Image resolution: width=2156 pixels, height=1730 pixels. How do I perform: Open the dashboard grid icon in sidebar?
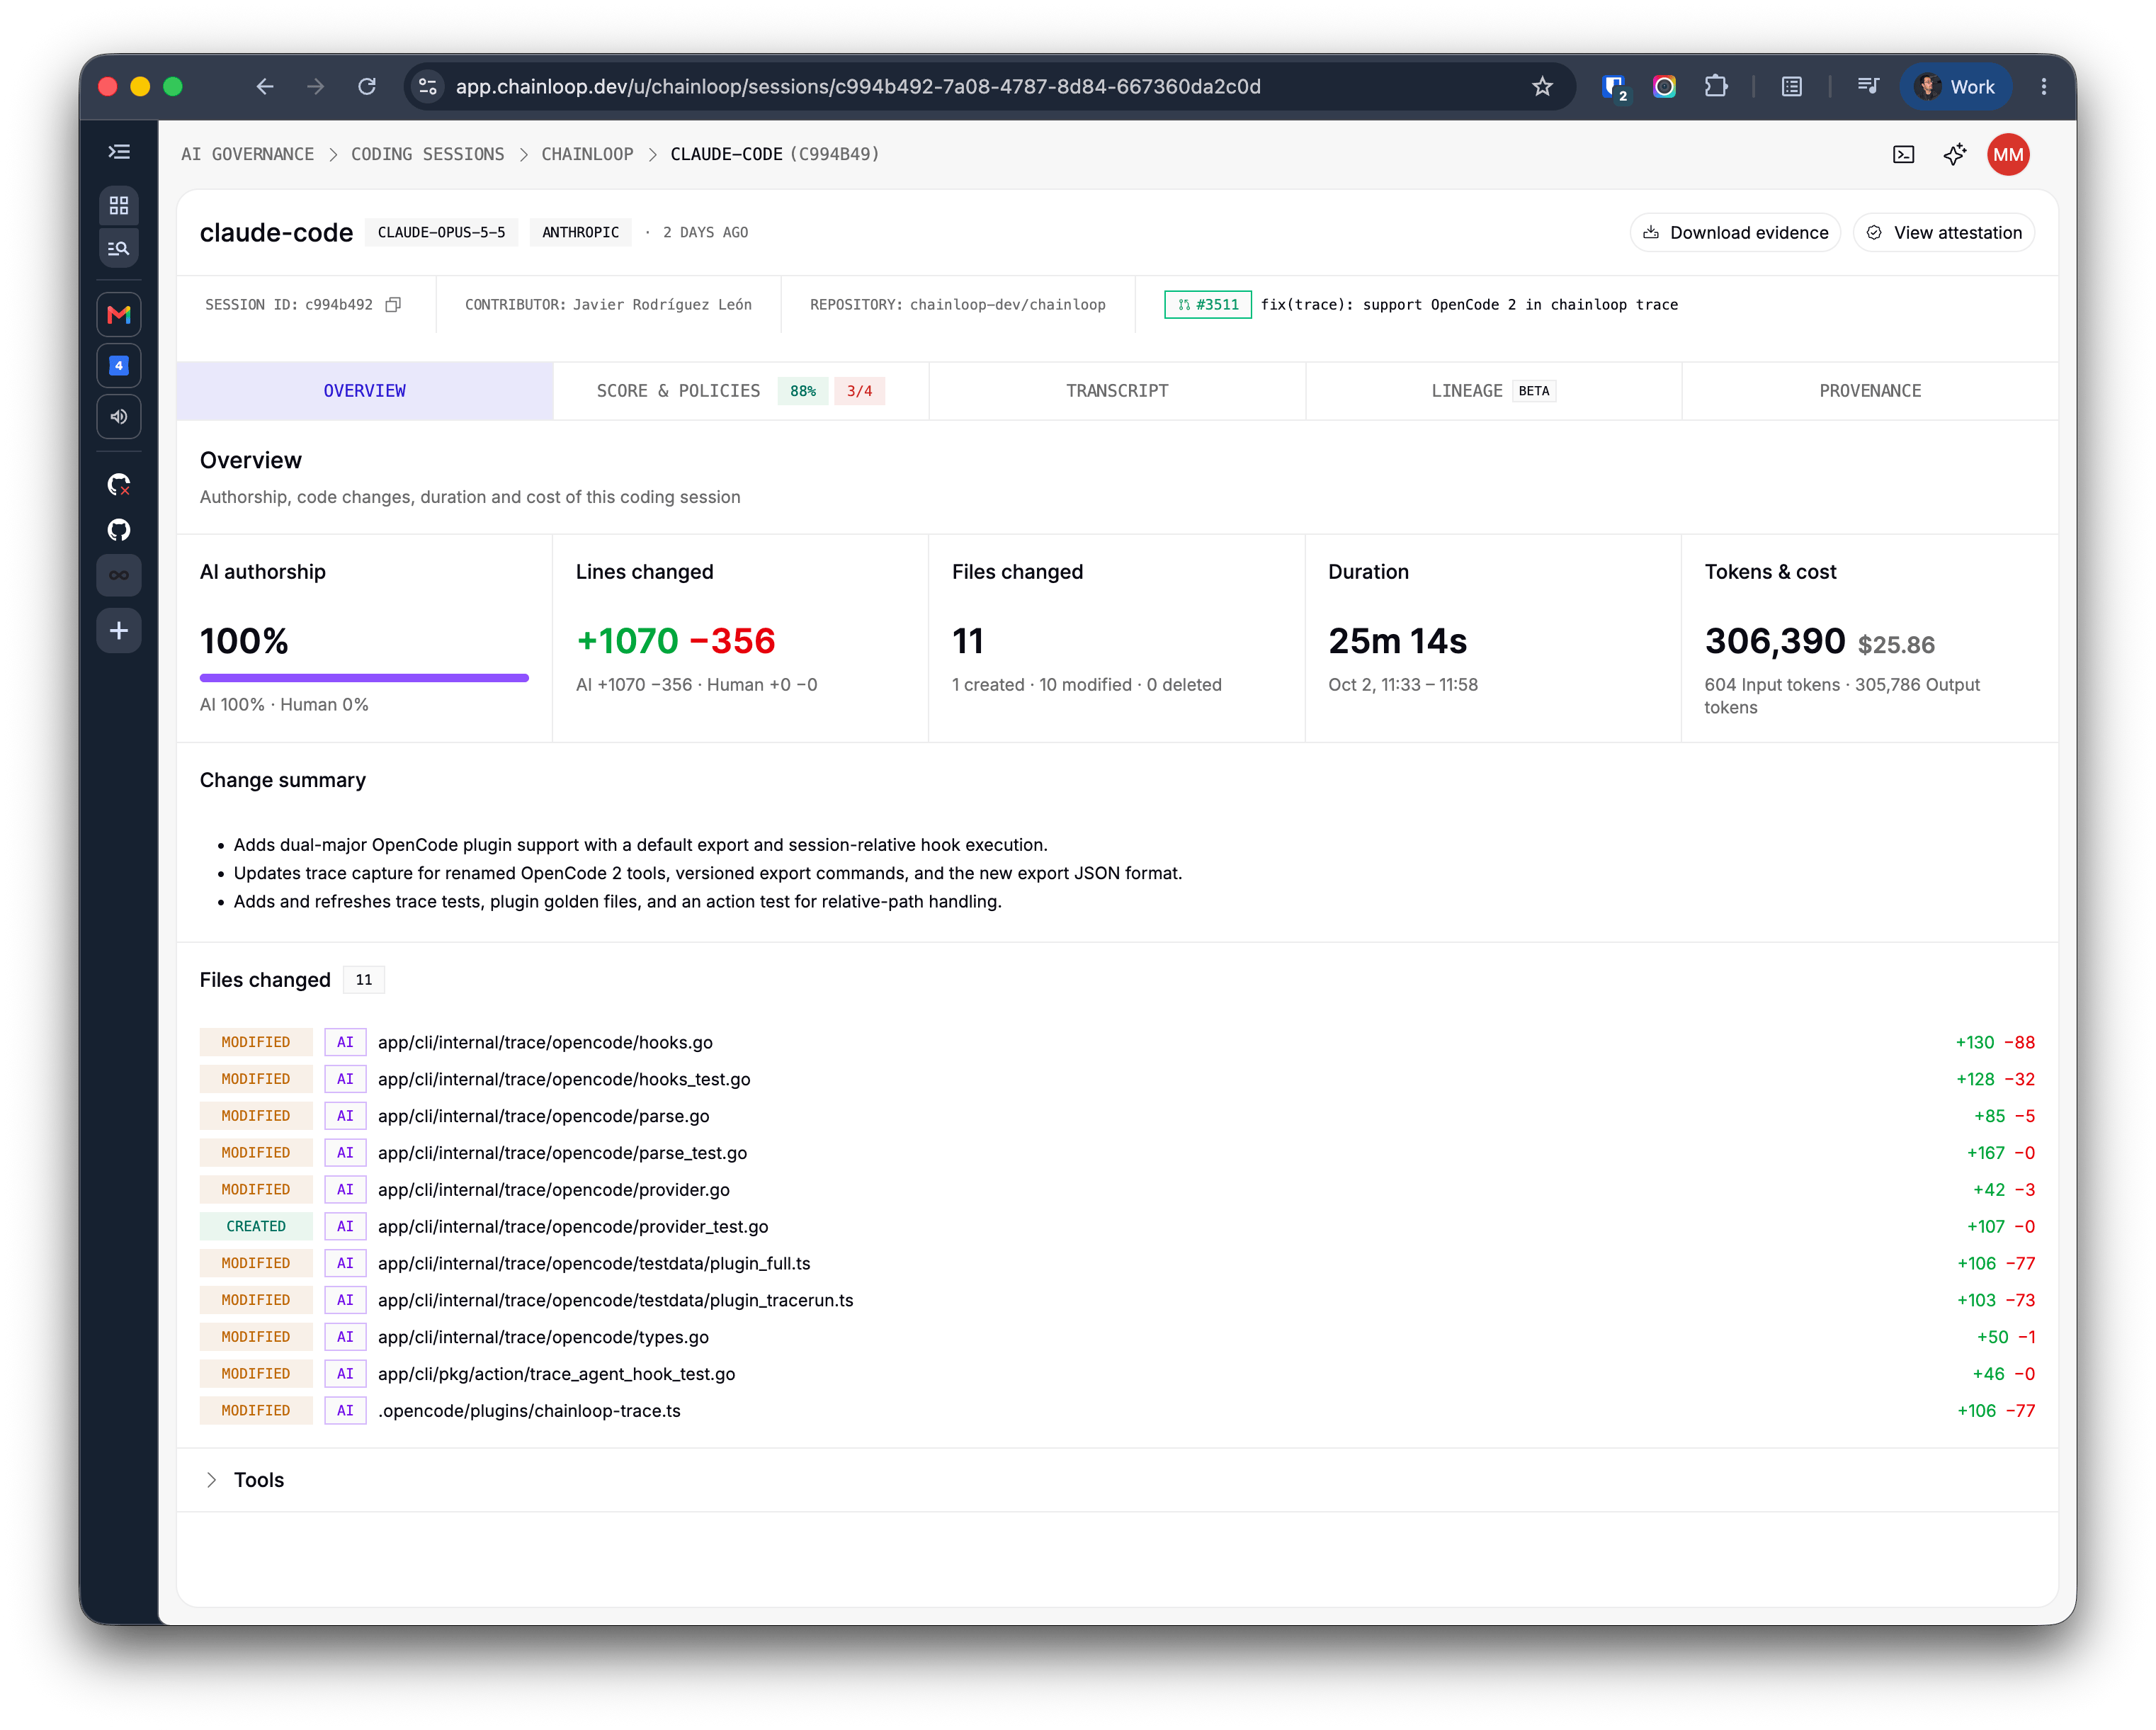(x=119, y=205)
